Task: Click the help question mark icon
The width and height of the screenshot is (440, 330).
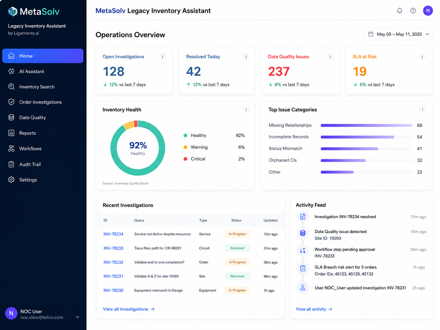Action: pos(413,11)
